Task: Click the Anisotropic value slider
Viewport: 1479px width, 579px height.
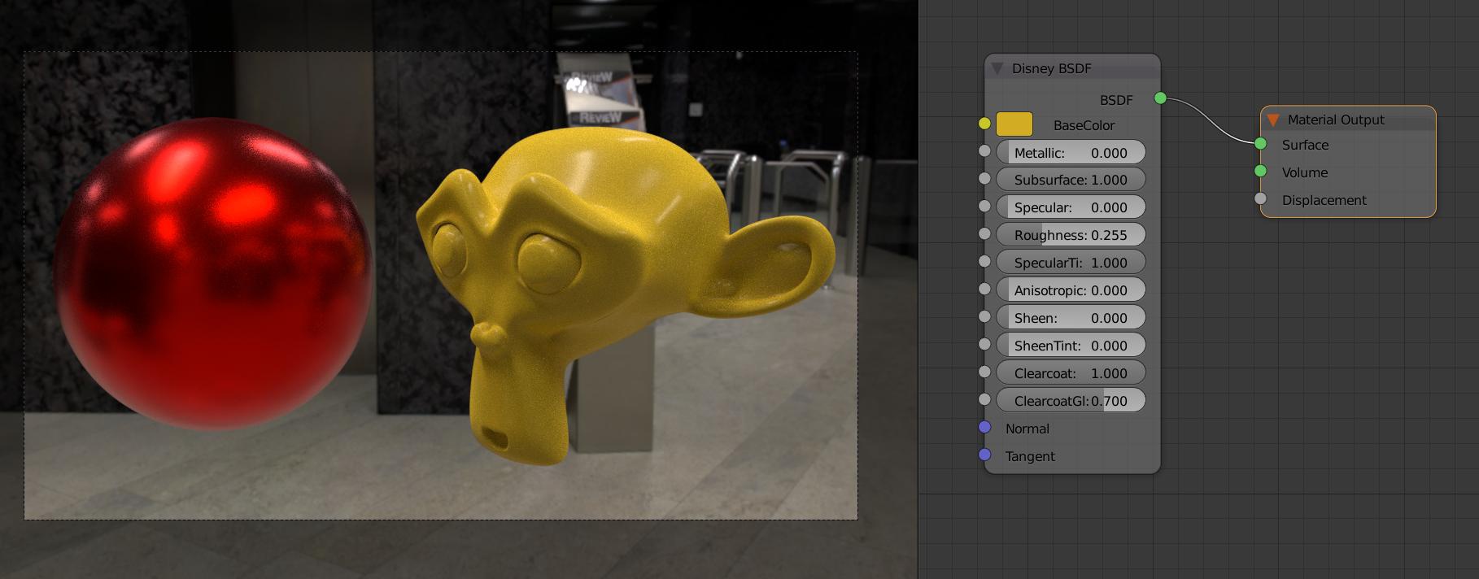Action: (x=1071, y=290)
